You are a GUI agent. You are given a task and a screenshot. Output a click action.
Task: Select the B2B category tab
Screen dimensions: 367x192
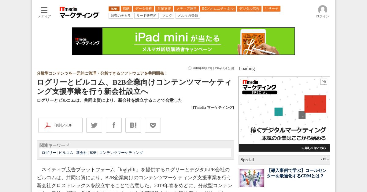click(114, 9)
